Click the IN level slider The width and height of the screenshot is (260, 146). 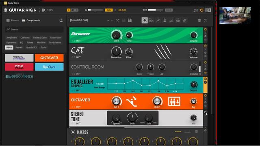tap(96, 10)
